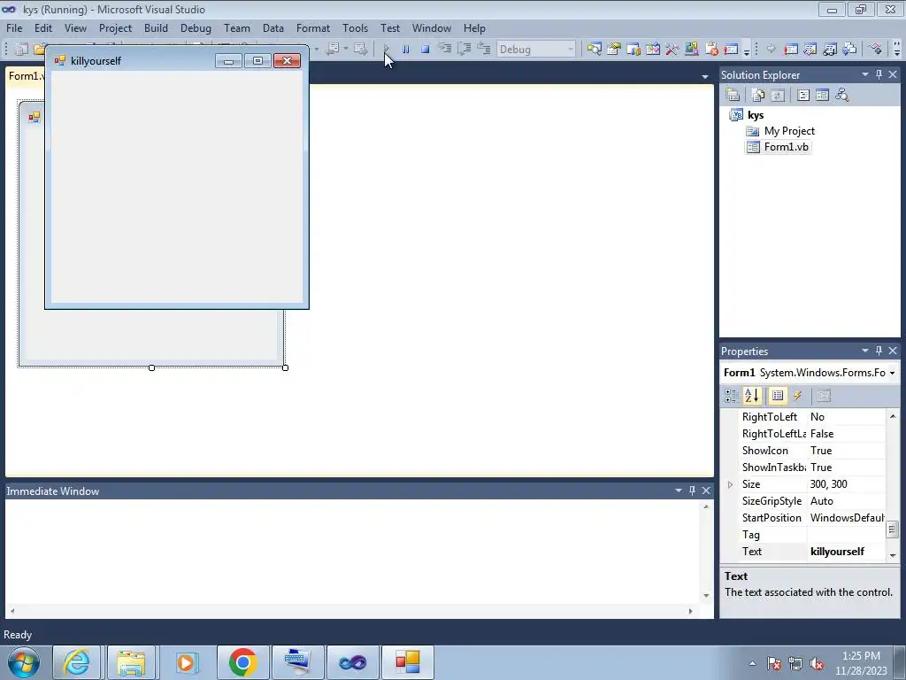This screenshot has width=906, height=680.
Task: Open the Window menu
Action: pos(432,27)
